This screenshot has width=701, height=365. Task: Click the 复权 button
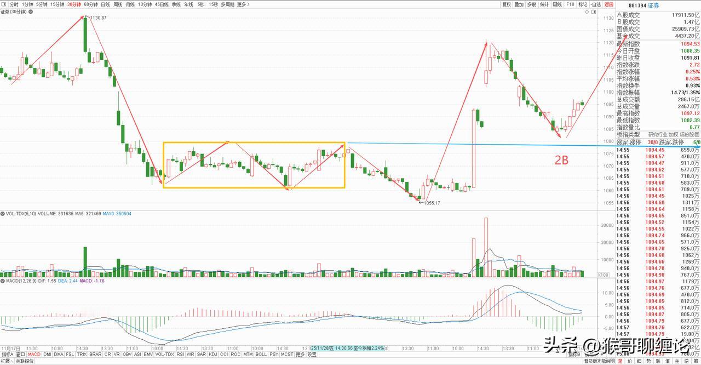(x=507, y=4)
